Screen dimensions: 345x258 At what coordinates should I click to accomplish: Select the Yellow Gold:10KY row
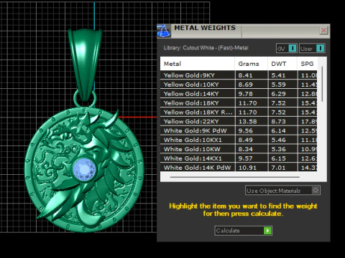239,85
